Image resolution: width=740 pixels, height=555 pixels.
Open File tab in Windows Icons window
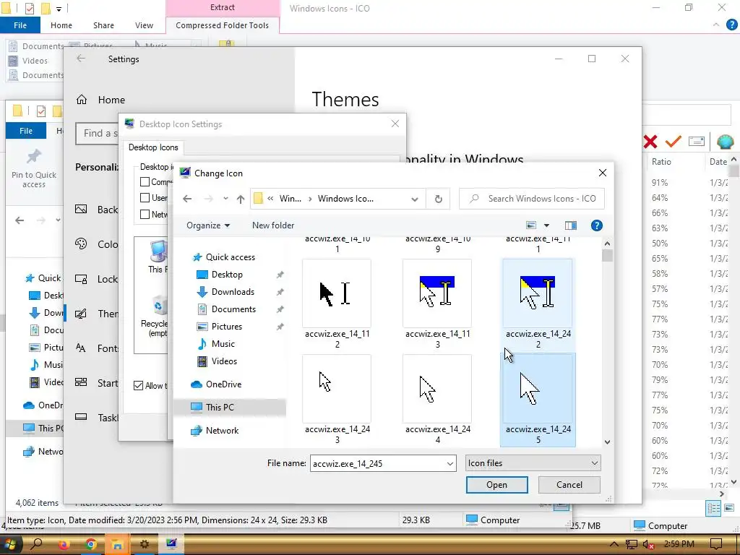(20, 25)
